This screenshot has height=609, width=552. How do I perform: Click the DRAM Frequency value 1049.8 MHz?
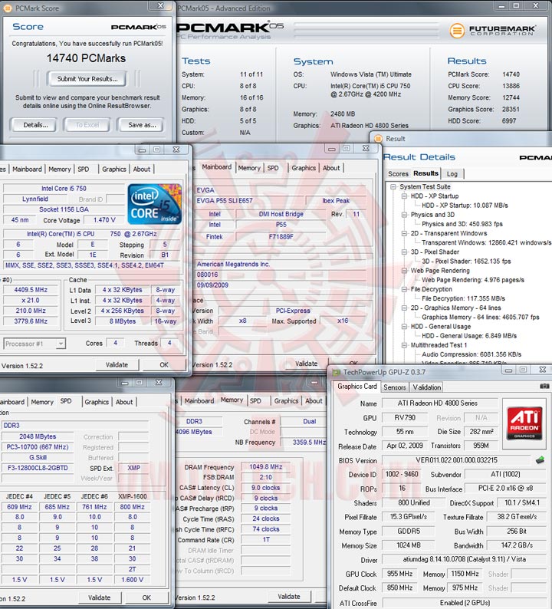pyautogui.click(x=265, y=467)
